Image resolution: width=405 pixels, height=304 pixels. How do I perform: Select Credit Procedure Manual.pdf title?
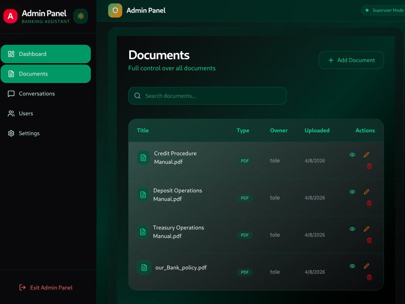click(x=175, y=158)
